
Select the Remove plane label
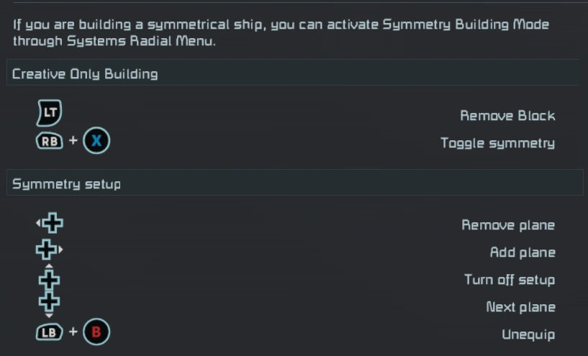(x=508, y=225)
